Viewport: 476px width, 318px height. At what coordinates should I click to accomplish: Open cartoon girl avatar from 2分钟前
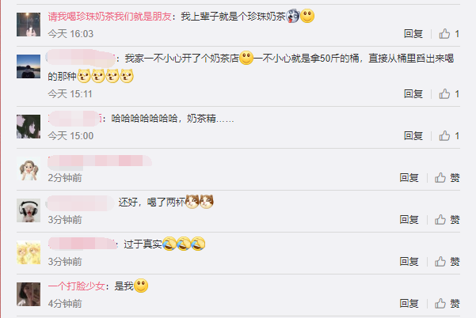(29, 168)
